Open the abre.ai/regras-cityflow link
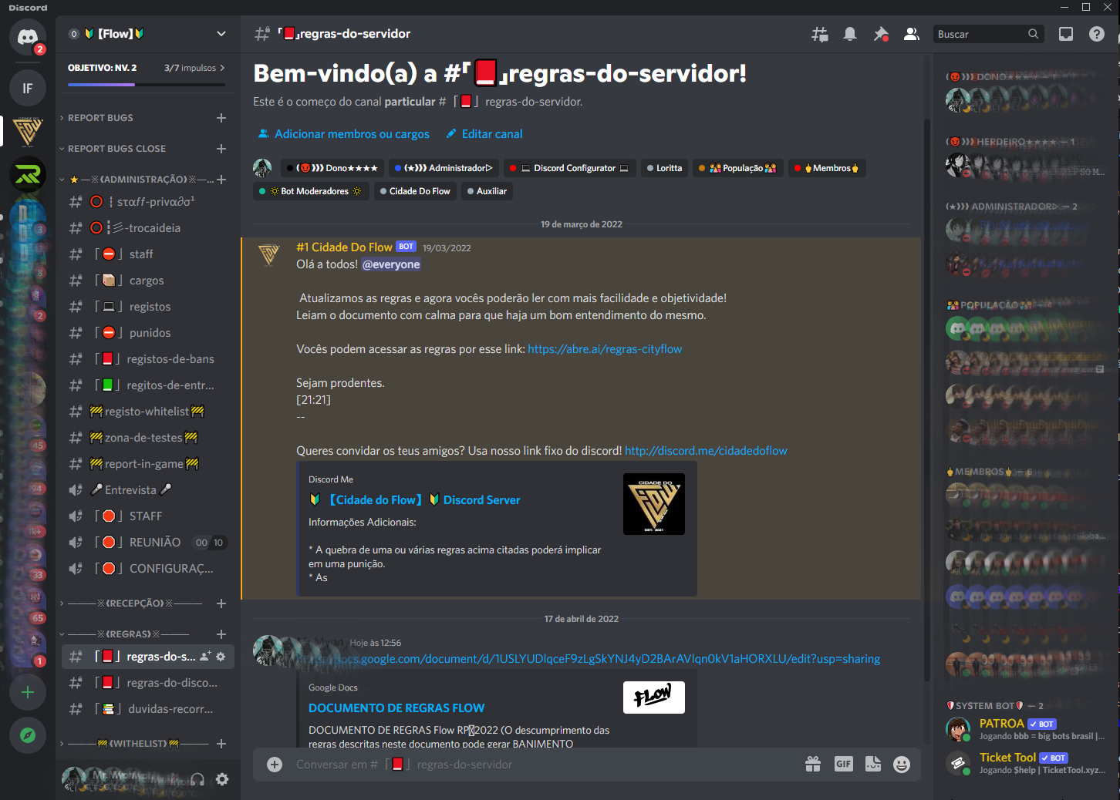The height and width of the screenshot is (800, 1120). click(x=605, y=349)
